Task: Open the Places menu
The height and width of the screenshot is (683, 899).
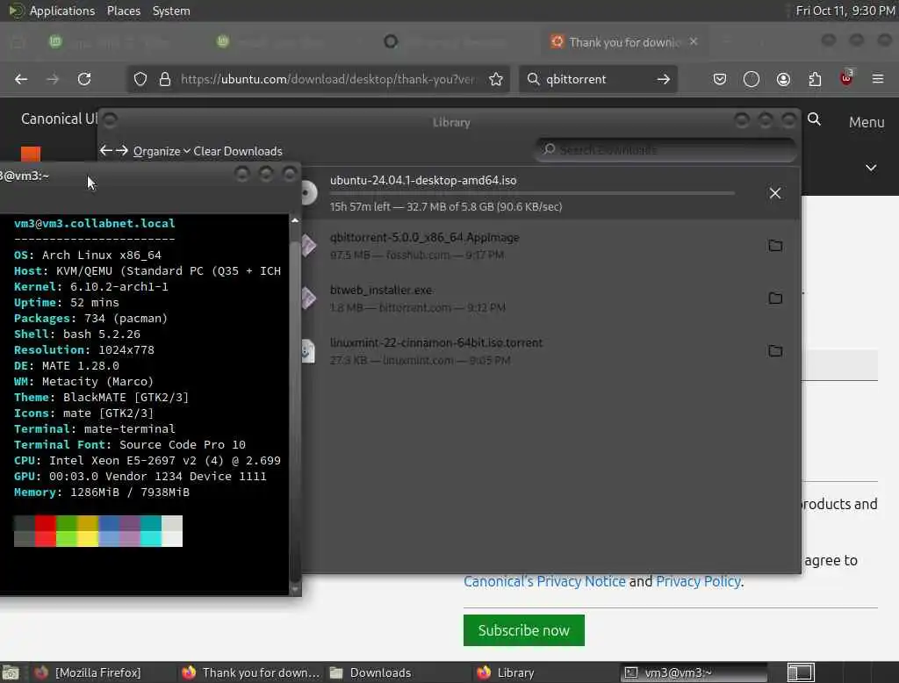Action: pyautogui.click(x=124, y=11)
